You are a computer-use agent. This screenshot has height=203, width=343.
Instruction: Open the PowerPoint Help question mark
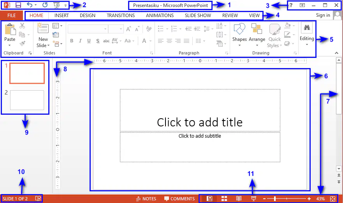291,5
